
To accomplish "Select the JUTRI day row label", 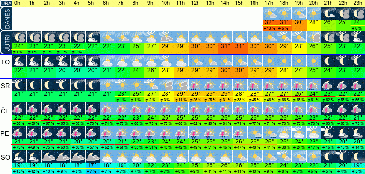I will tap(6, 43).
